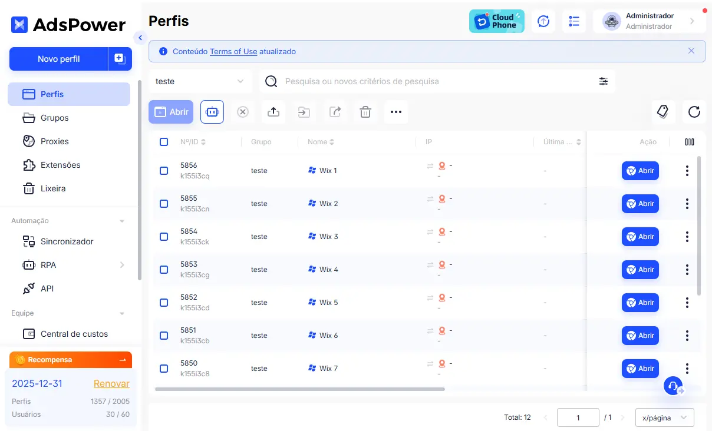The height and width of the screenshot is (431, 712).
Task: Open the search filter settings icon
Action: (603, 81)
